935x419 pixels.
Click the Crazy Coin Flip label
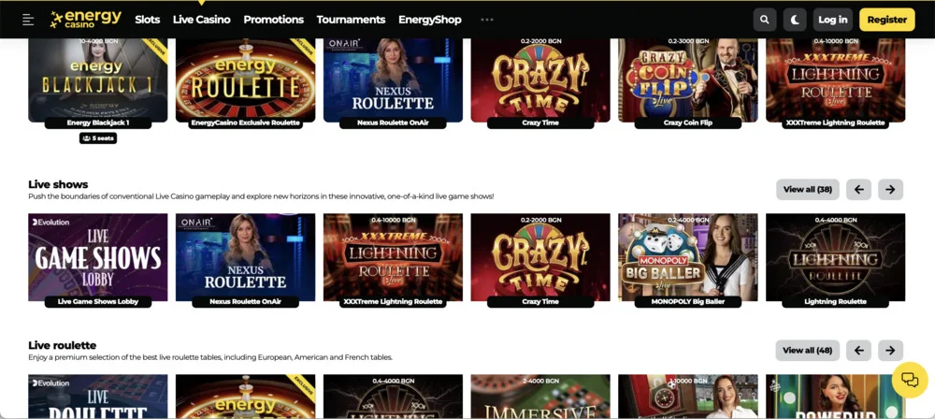pyautogui.click(x=688, y=123)
